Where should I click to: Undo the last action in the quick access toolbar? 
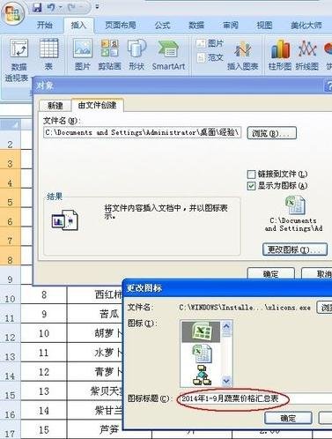51,7
